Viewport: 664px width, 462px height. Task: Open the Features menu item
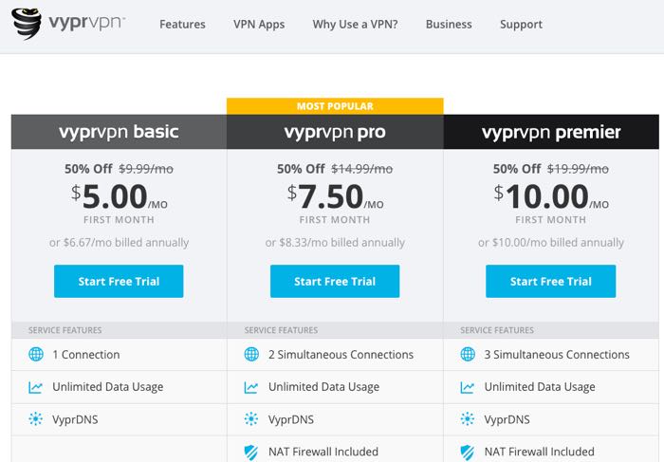[182, 24]
